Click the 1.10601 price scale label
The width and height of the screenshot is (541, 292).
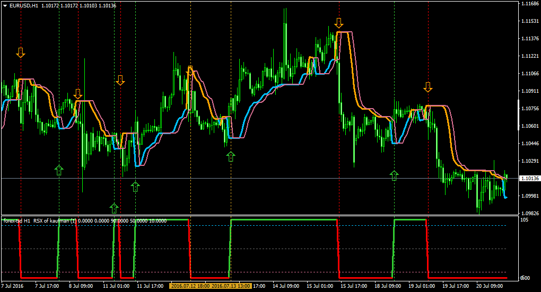pos(530,126)
